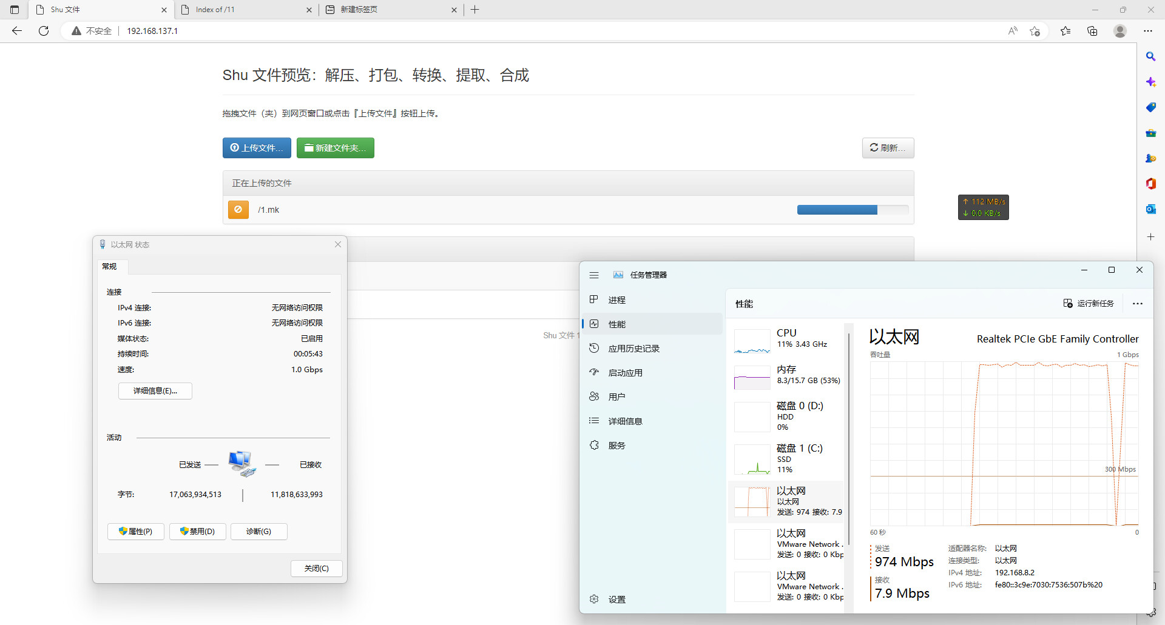Open Outlook icon in Edge sidebar
The image size is (1165, 625).
coord(1150,209)
